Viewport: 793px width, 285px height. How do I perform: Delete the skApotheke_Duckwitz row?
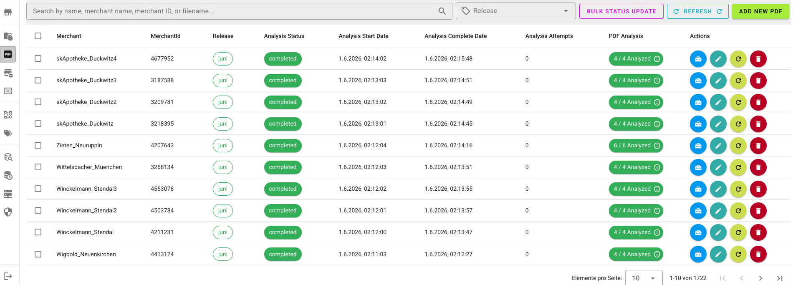tap(758, 124)
